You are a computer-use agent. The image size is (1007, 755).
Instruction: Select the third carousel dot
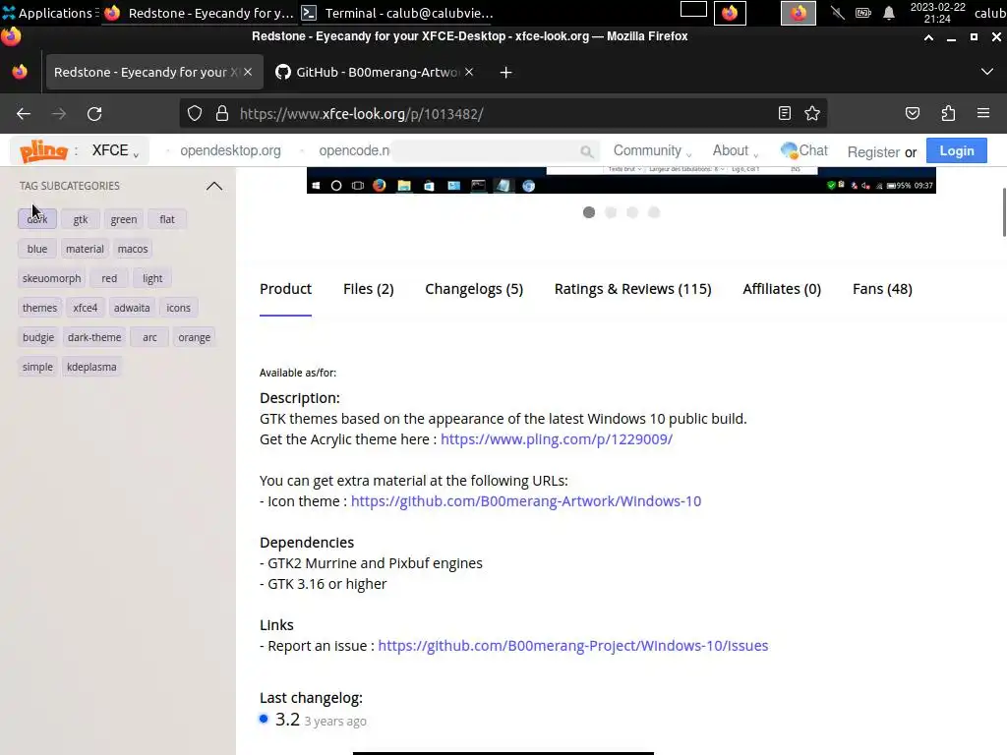(x=632, y=212)
